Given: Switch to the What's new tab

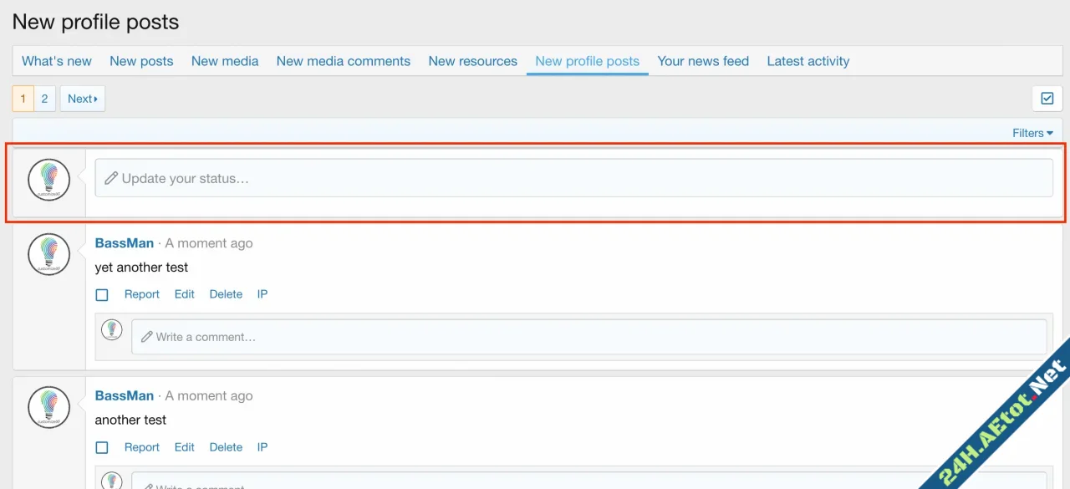Looking at the screenshot, I should point(56,60).
